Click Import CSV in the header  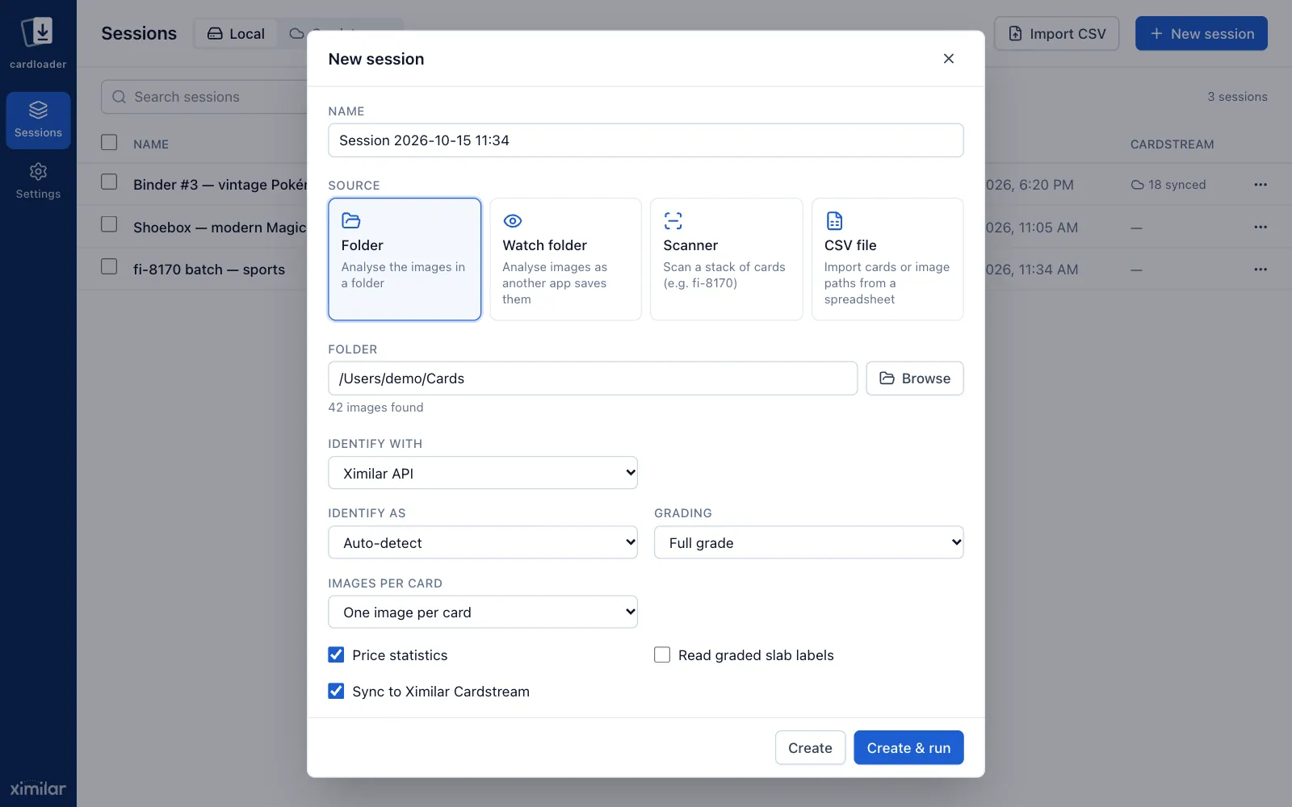pos(1056,34)
